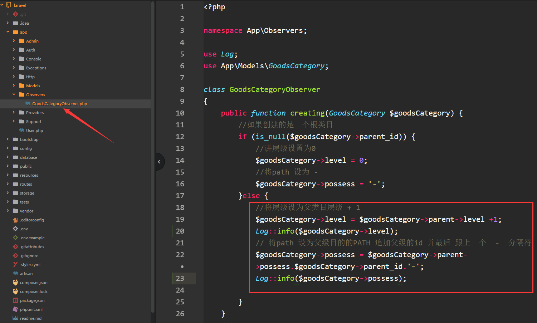Click the bootstrap folder icon

click(15, 139)
